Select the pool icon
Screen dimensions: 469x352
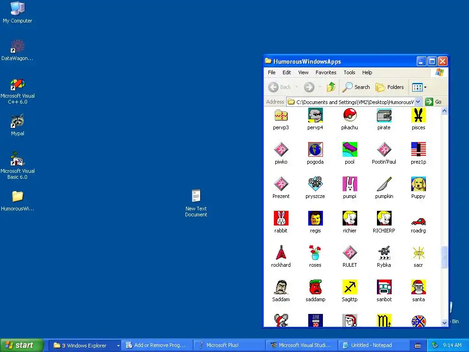[349, 149]
